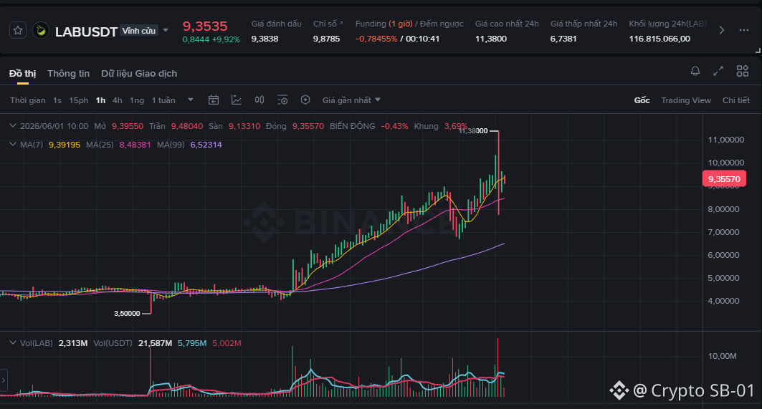Switch to the Đồ thị tab
This screenshot has height=409, width=762.
(22, 73)
